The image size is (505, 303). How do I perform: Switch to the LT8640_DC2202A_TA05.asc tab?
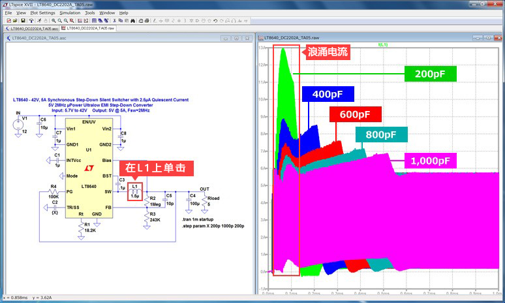[x=34, y=29]
